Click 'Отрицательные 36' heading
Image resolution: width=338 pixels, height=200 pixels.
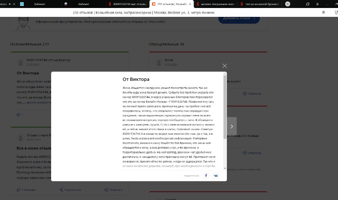click(x=166, y=44)
